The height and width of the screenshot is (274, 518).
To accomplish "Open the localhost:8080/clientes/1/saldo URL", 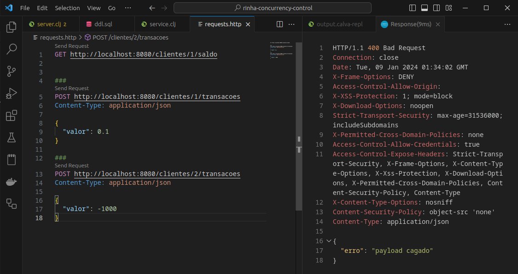I will coord(144,54).
